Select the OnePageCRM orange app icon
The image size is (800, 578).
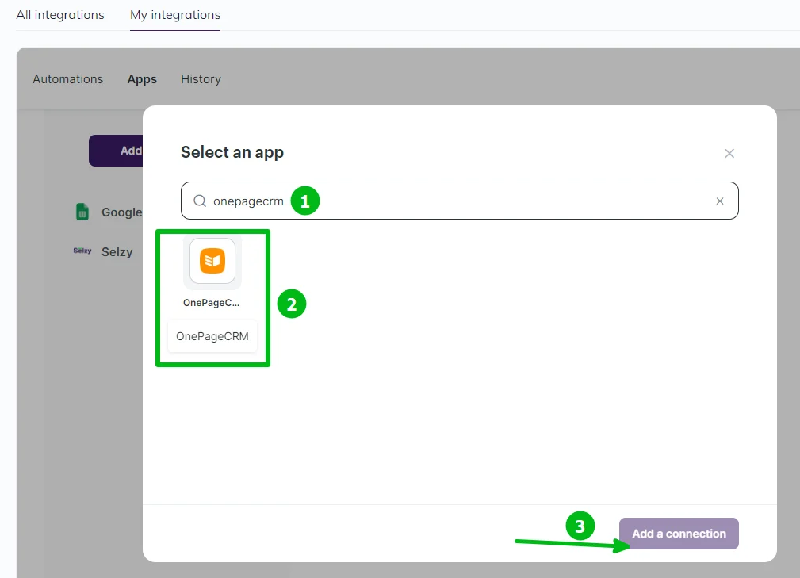212,261
